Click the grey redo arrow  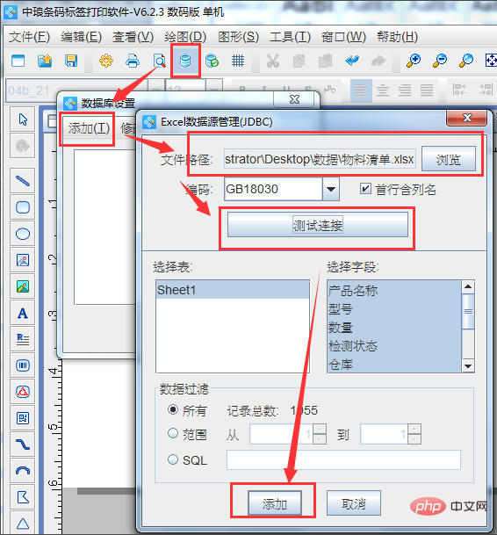click(378, 61)
